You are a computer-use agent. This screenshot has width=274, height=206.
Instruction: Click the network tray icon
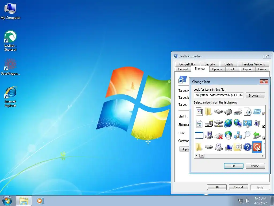click(241, 201)
